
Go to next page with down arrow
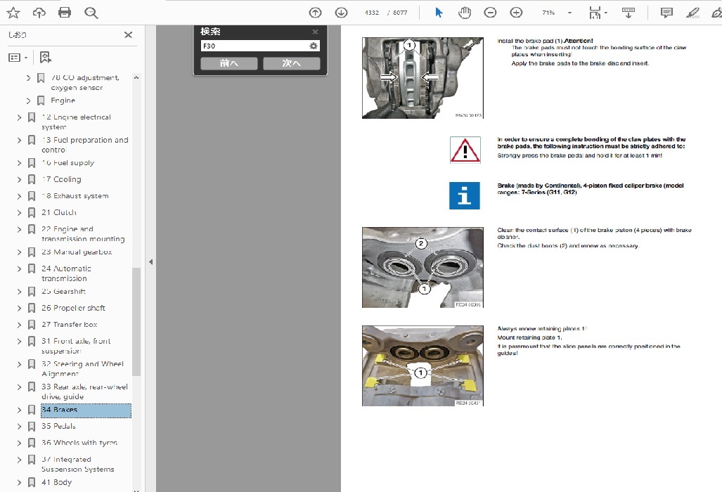click(x=341, y=13)
